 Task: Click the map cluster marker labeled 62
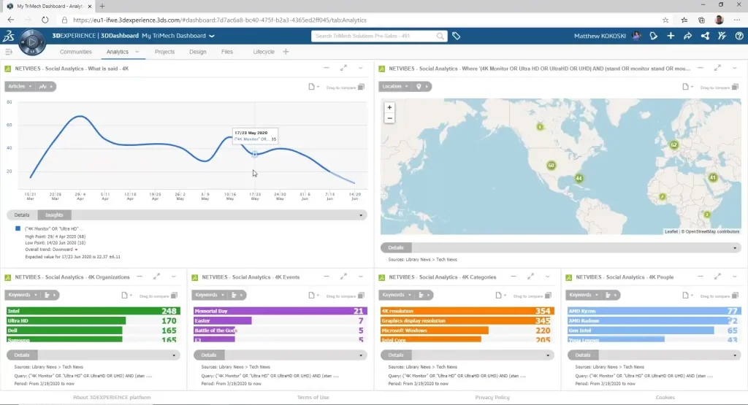(x=673, y=144)
